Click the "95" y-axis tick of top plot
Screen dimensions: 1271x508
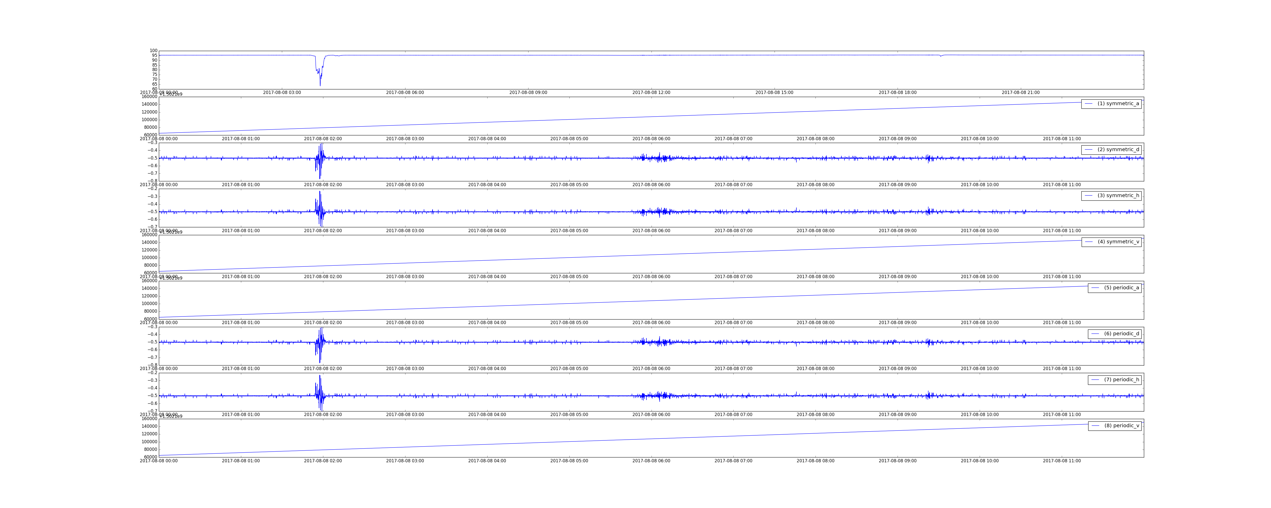click(155, 56)
